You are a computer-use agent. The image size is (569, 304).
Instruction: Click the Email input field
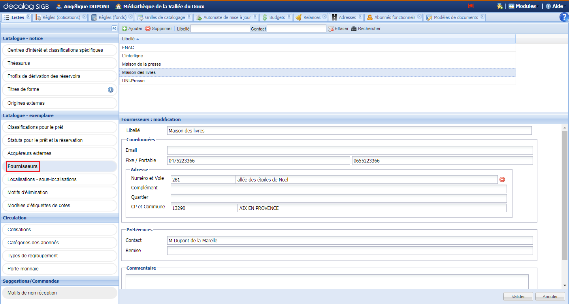(x=350, y=150)
